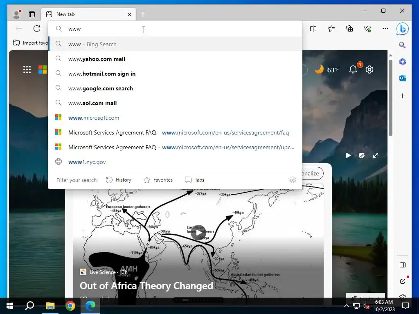This screenshot has height=314, width=419.
Task: Choose 'www.yahoo.com mail' suggestion
Action: 175,59
